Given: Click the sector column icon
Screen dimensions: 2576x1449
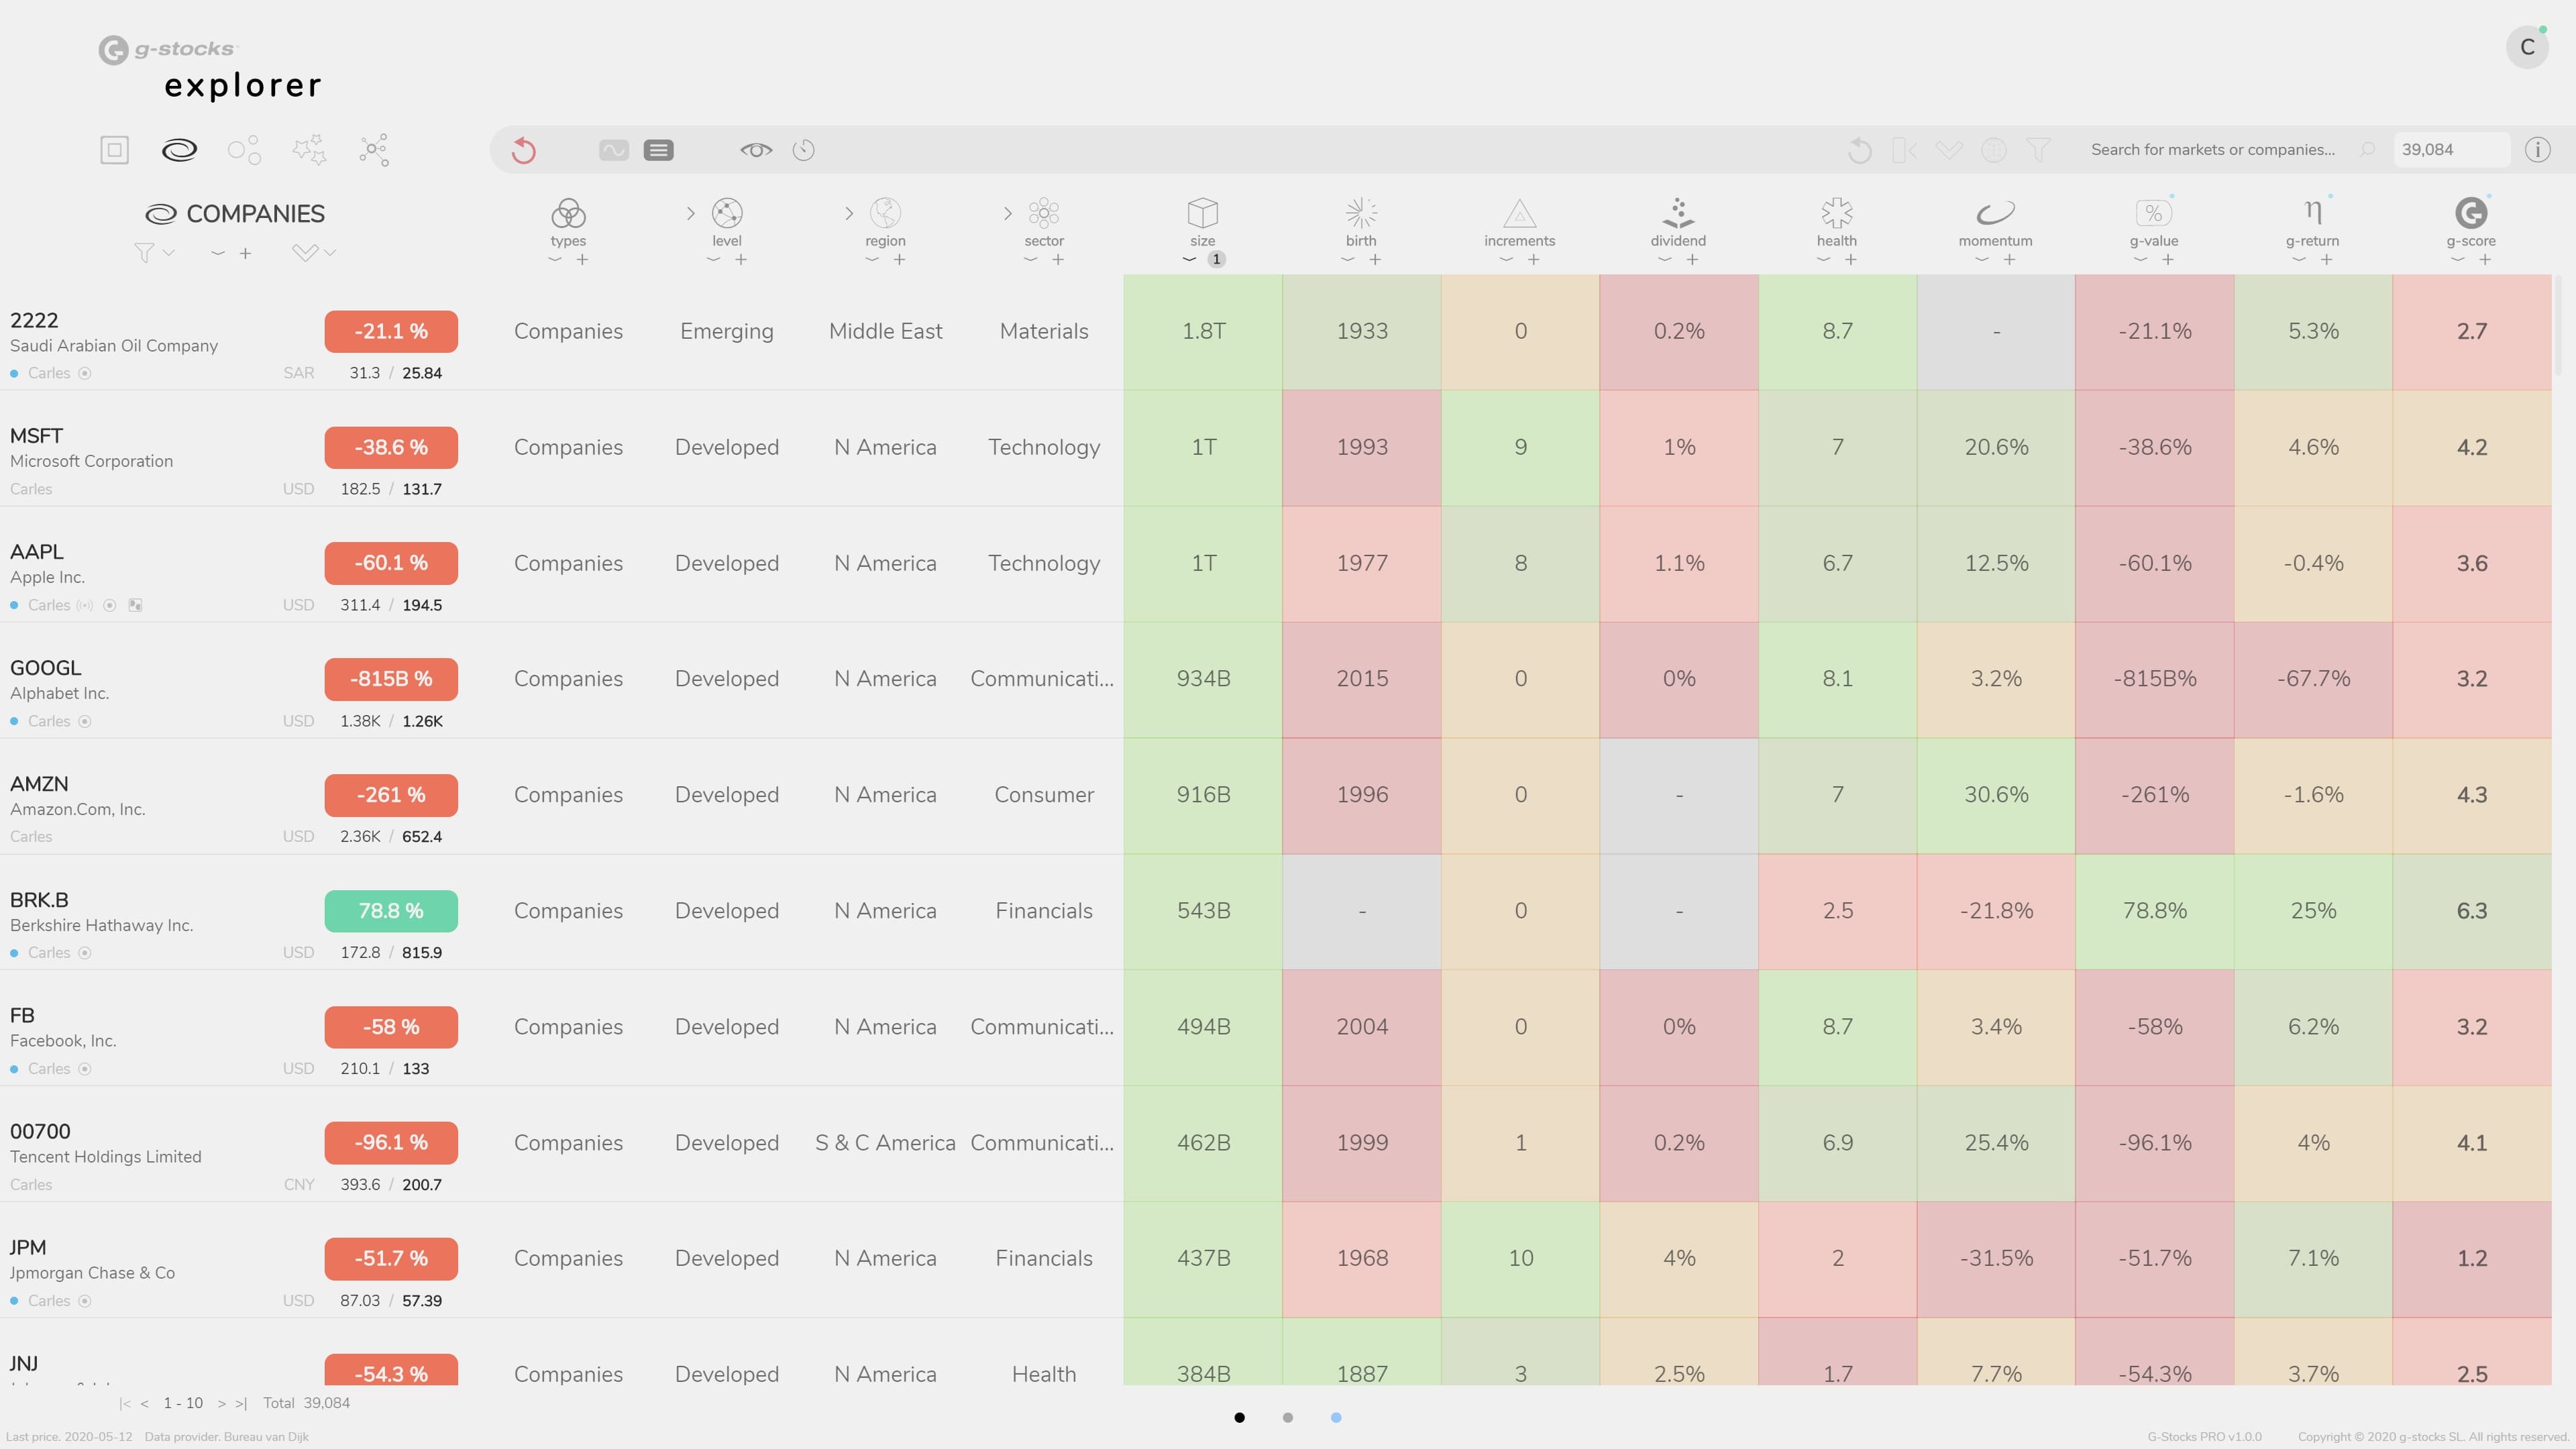Looking at the screenshot, I should point(1044,213).
